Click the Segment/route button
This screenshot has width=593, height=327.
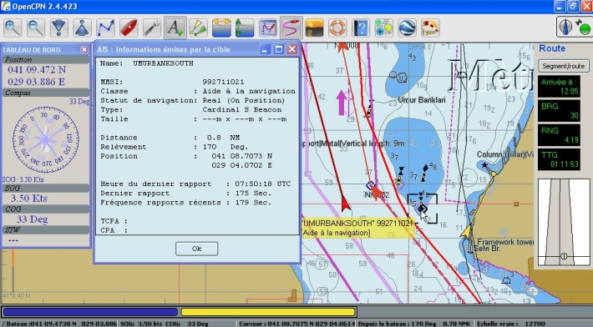point(563,66)
